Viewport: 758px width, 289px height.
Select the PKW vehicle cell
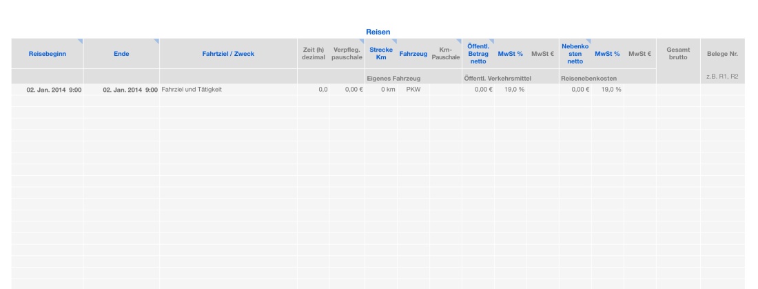point(413,90)
